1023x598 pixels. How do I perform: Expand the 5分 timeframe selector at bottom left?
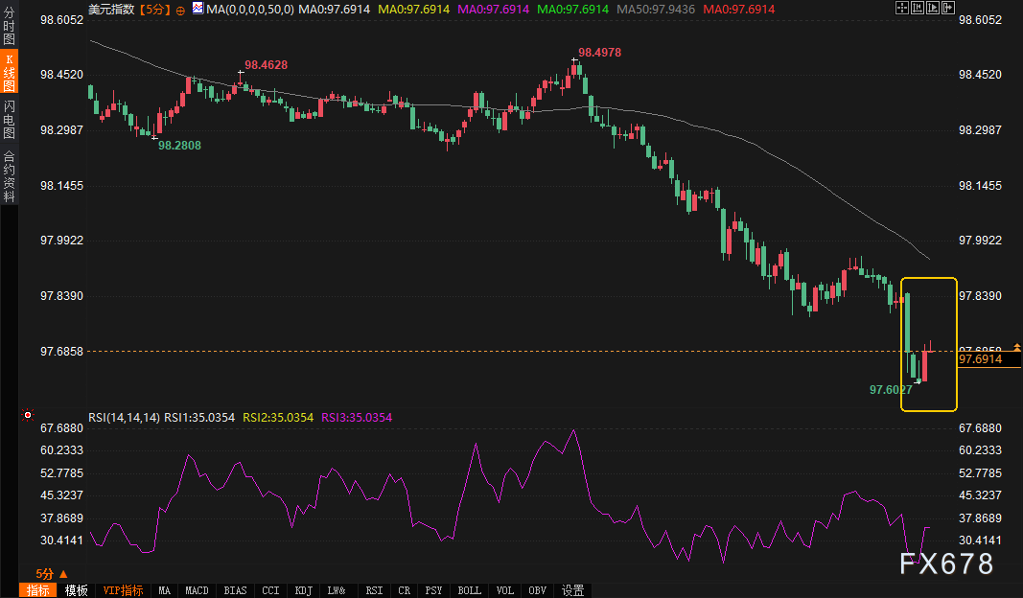point(46,572)
